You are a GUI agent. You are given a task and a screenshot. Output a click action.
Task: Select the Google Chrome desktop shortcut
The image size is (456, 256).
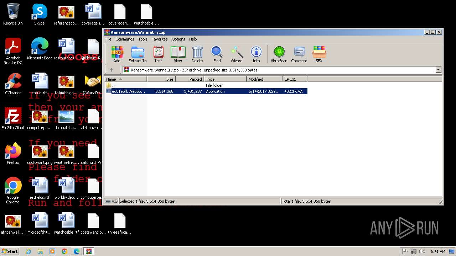coord(13,191)
